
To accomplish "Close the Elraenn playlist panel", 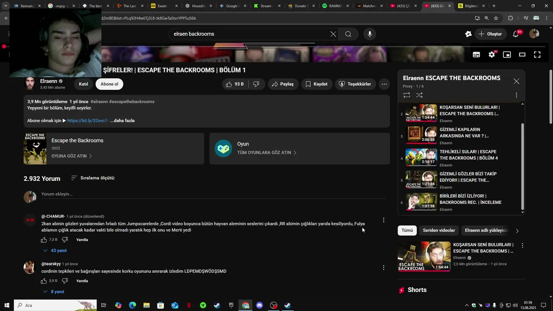I will [516, 81].
